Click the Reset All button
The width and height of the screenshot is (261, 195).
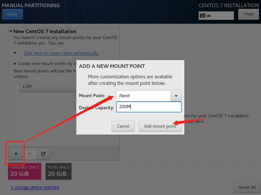[247, 188]
